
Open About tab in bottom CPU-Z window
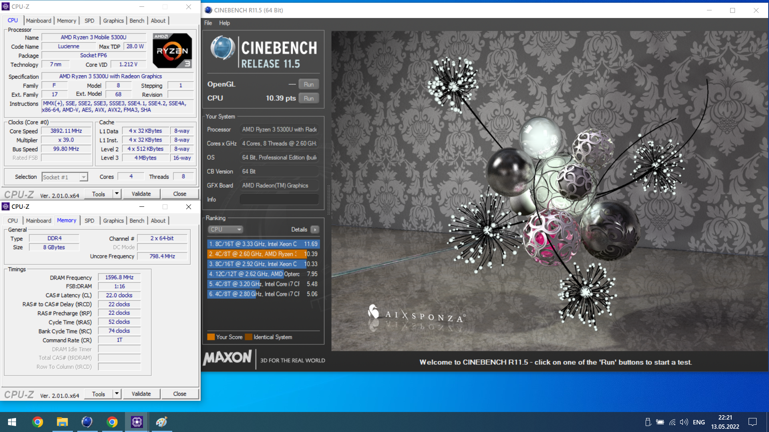coord(158,220)
